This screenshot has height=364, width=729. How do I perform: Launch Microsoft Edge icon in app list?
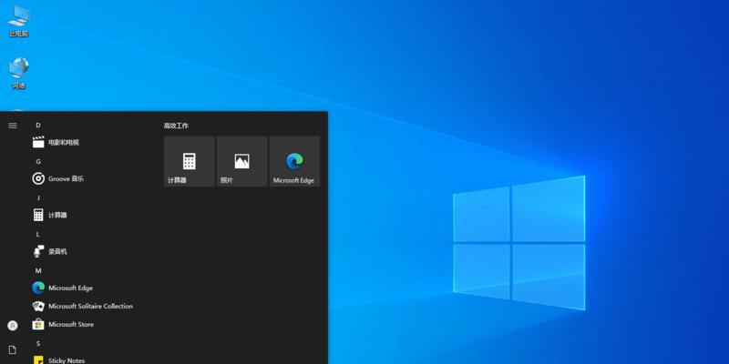38,288
